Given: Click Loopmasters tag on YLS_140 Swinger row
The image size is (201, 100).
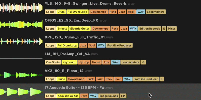Looking at the screenshot, I should (x=156, y=12).
